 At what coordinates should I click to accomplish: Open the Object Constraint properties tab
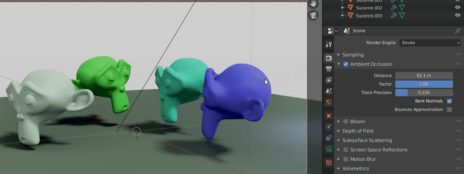coord(329,138)
